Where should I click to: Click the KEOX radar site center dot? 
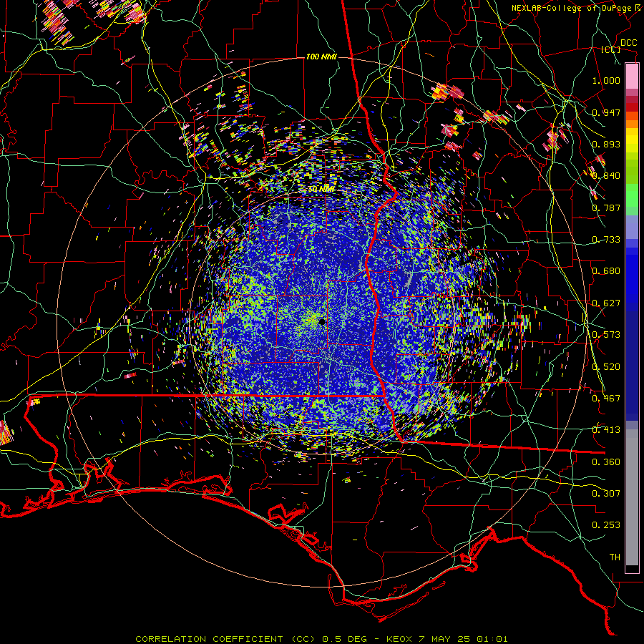click(322, 321)
